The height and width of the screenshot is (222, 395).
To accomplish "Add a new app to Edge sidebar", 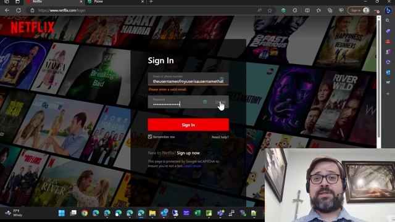I will tap(388, 94).
